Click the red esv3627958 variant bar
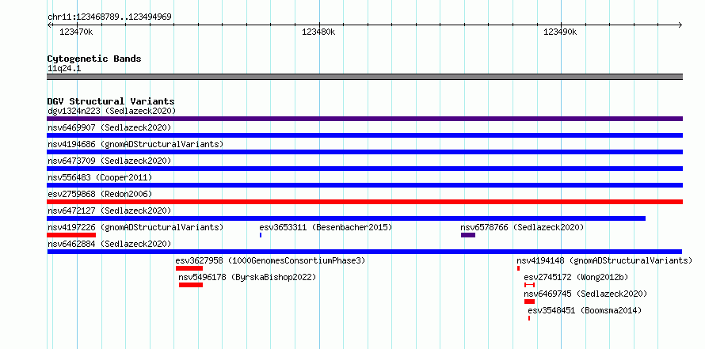Image resolution: width=705 pixels, height=349 pixels. pos(189,268)
